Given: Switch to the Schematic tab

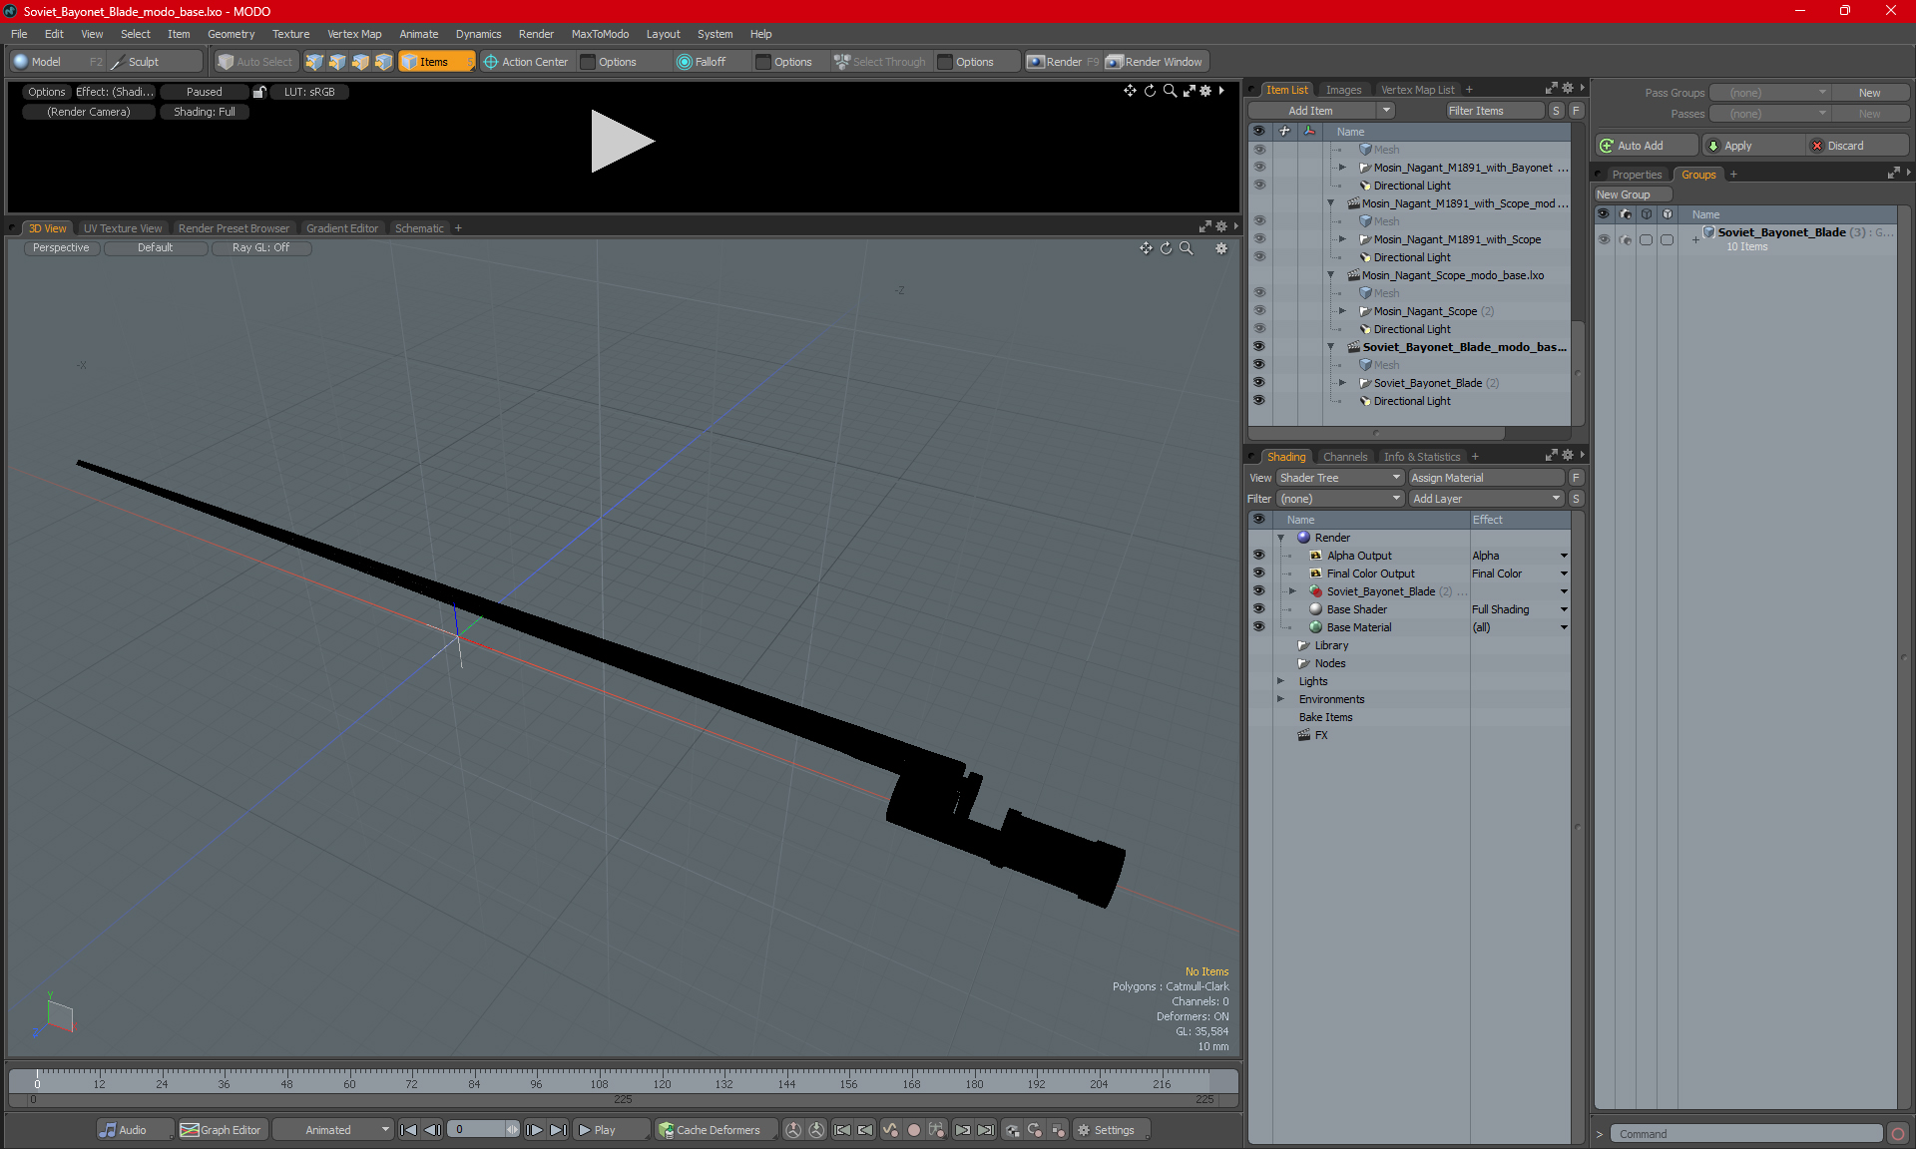Looking at the screenshot, I should click(419, 228).
